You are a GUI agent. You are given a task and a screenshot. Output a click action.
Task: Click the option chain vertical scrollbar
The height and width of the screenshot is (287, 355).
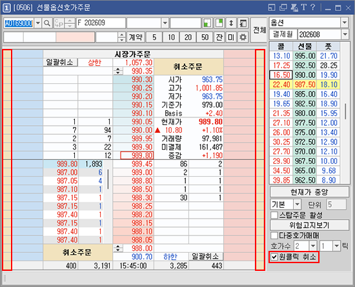345,113
